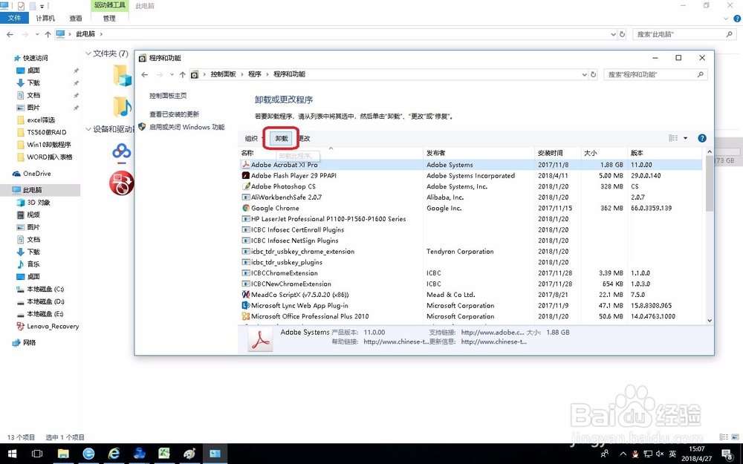This screenshot has width=743, height=464.
Task: Select the AliWorkbenchSafe 2.0.7 row
Action: (470, 197)
